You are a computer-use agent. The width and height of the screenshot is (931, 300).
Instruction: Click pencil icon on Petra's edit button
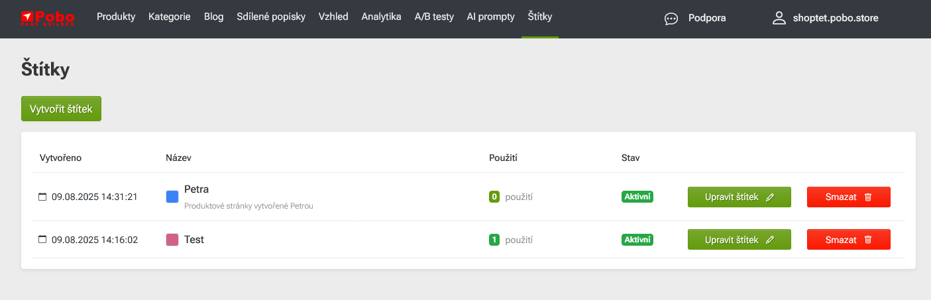[x=769, y=197]
